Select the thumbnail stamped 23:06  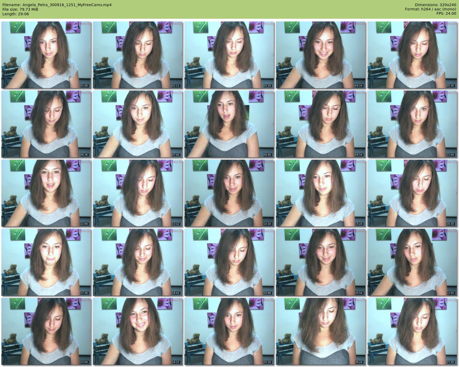(x=46, y=331)
